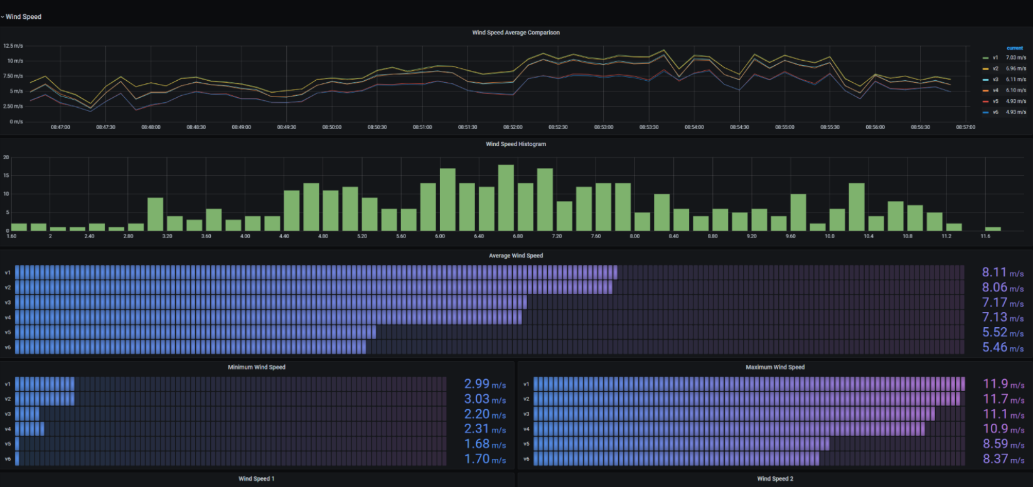Toggle the v1 series in the chart legend

[995, 58]
